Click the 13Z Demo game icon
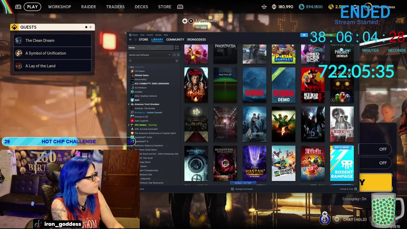This screenshot has height=229, width=407. [x=132, y=71]
